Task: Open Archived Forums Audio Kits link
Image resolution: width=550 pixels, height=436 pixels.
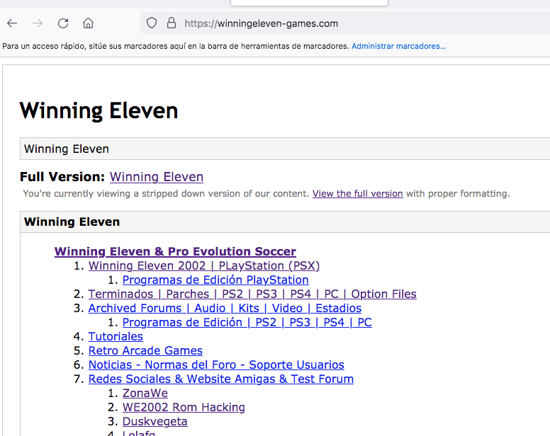Action: pos(225,308)
